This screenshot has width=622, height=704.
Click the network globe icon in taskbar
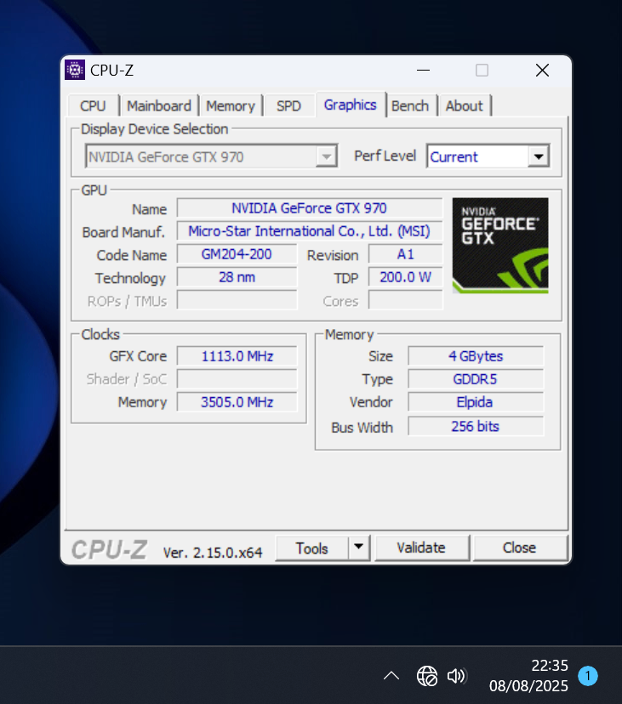427,676
